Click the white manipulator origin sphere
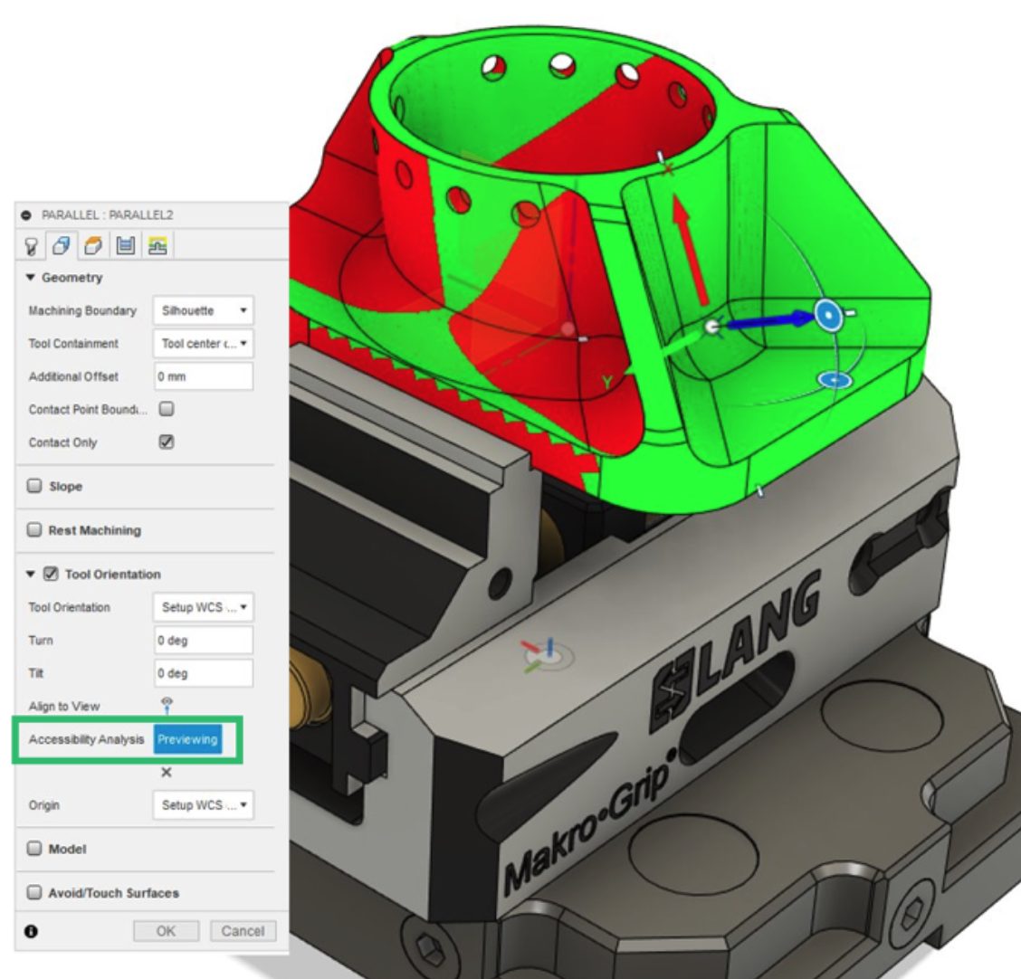This screenshot has height=979, width=1021. point(713,326)
